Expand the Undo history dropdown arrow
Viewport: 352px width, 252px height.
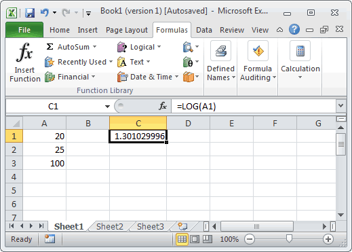click(x=54, y=12)
